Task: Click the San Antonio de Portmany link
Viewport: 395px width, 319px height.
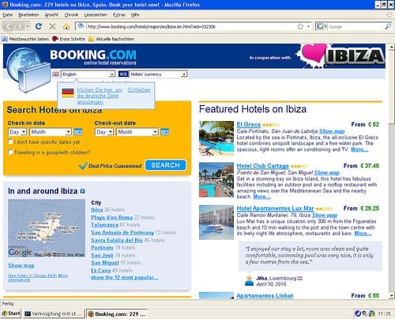Action: click(122, 233)
